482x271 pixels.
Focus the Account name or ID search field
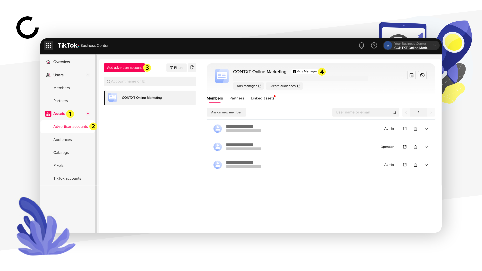(x=150, y=81)
